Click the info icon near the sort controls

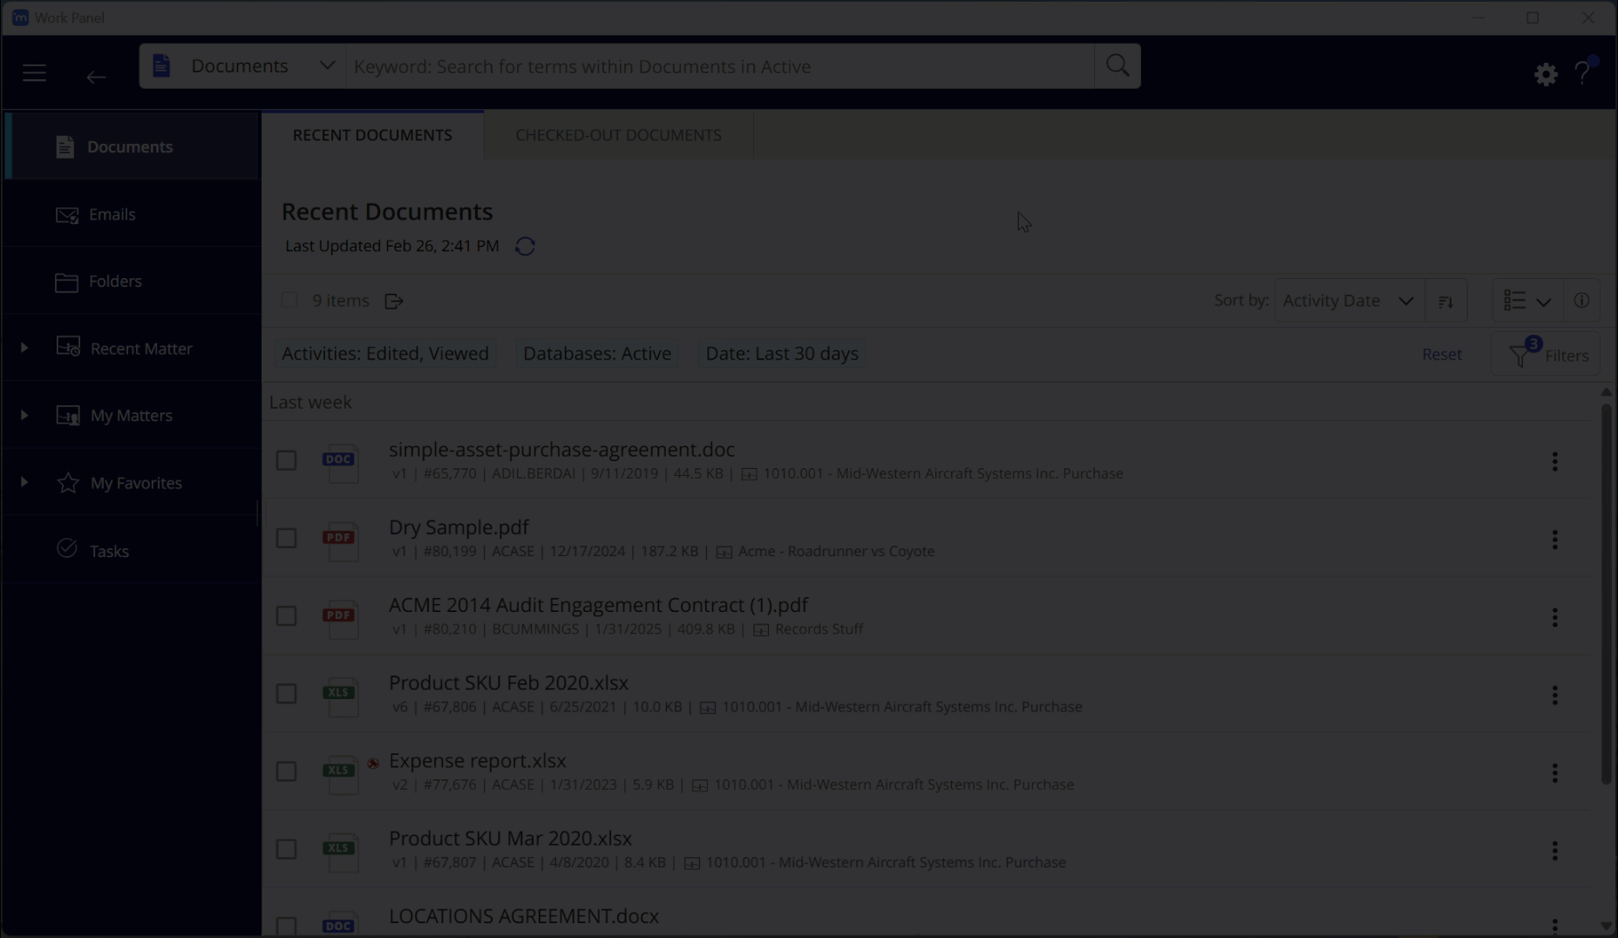pyautogui.click(x=1582, y=300)
